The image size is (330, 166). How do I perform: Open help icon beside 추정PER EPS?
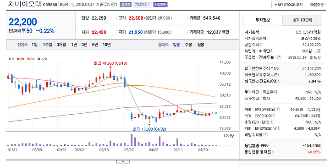coord(271,122)
